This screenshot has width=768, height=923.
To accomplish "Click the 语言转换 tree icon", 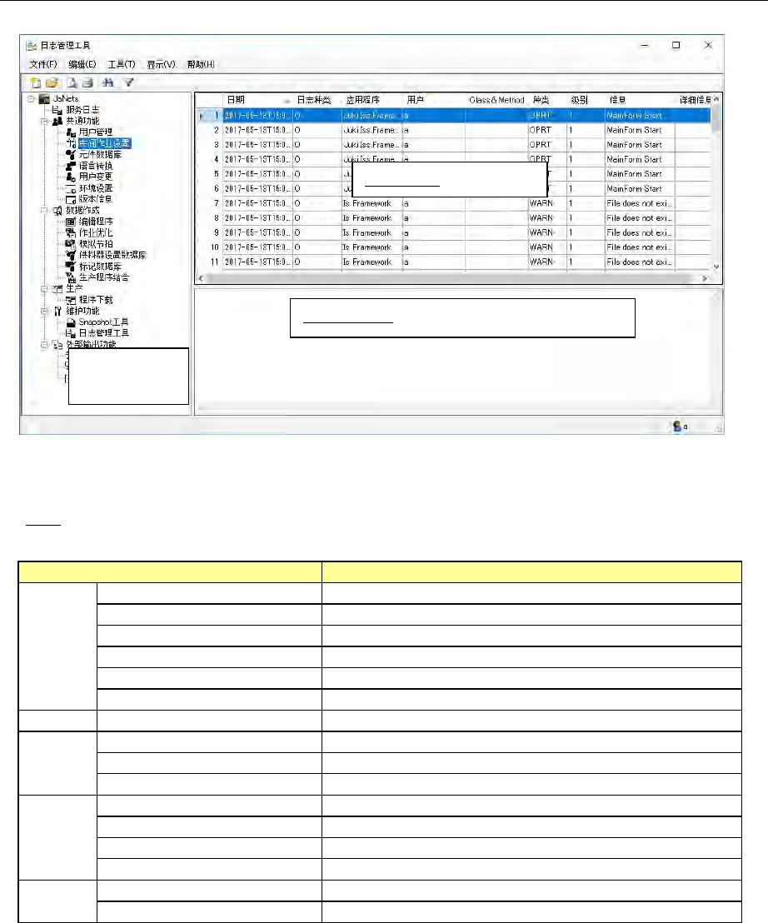I will [71, 166].
